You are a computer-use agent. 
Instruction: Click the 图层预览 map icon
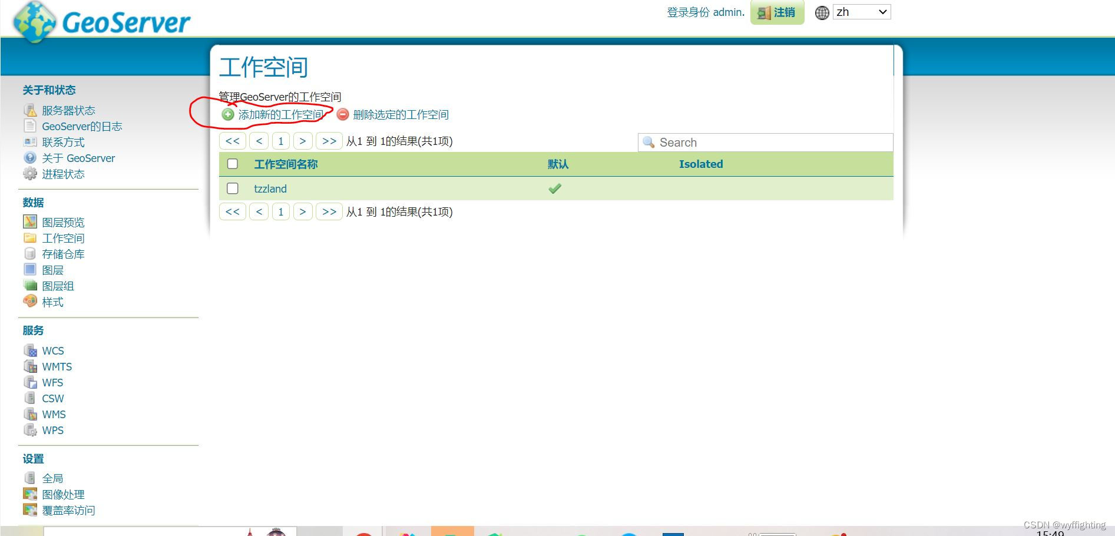coord(30,222)
